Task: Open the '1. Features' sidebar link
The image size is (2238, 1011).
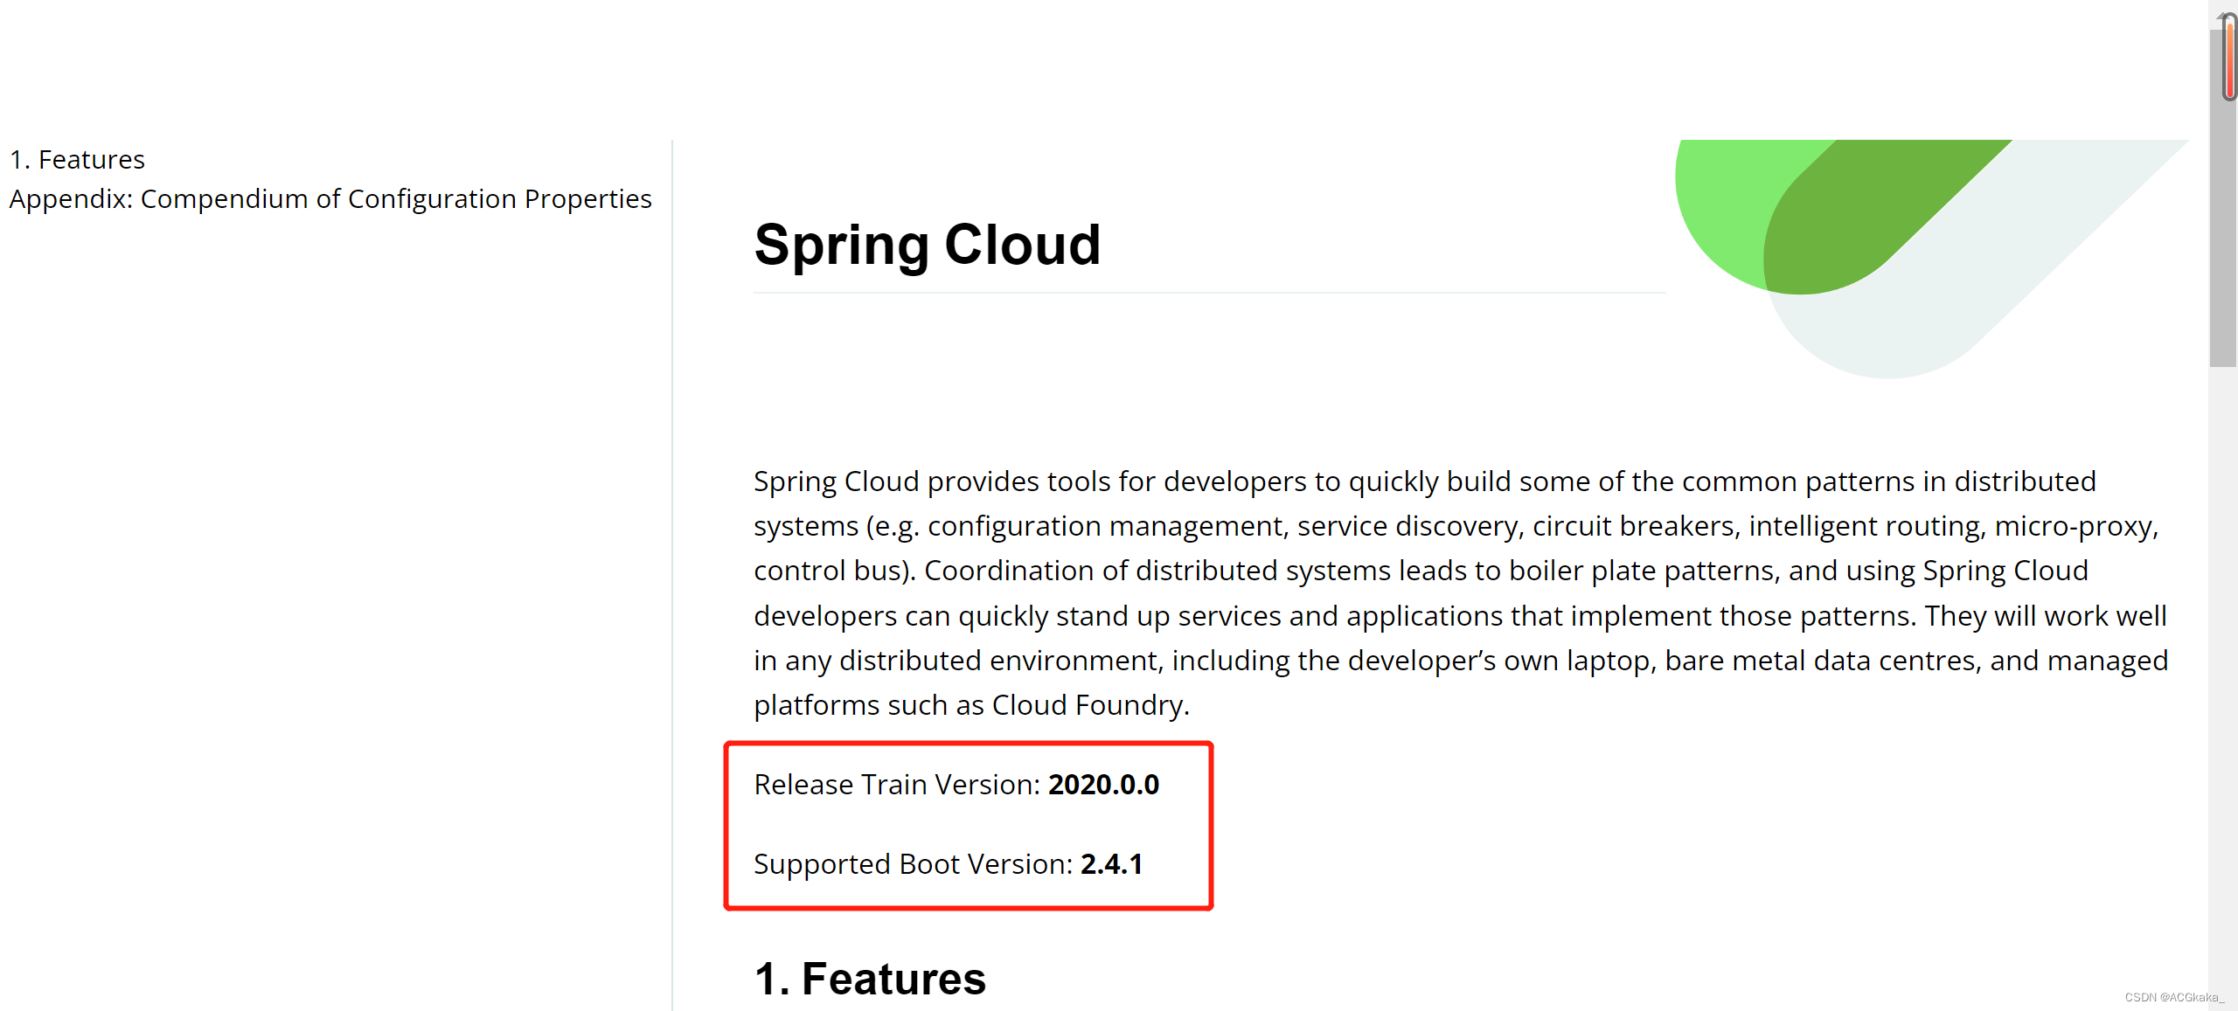Action: pos(77,160)
